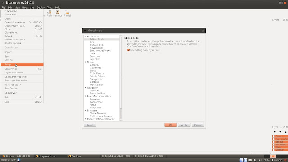Click the network indicator in system tray
Screen dimensions: 288x162
255,160
